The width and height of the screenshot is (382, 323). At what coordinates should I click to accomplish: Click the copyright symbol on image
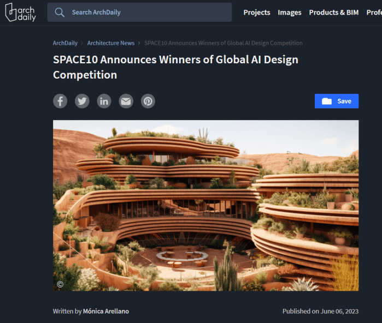pos(60,284)
